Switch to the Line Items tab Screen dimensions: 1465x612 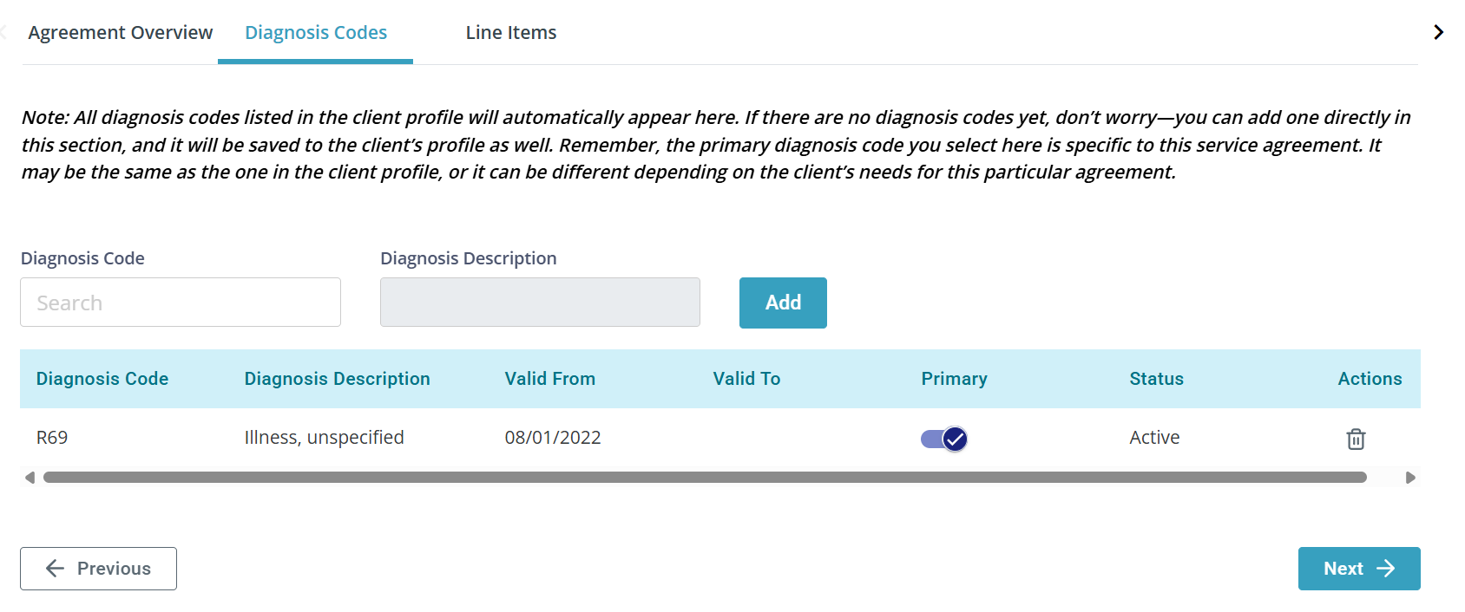pyautogui.click(x=511, y=33)
